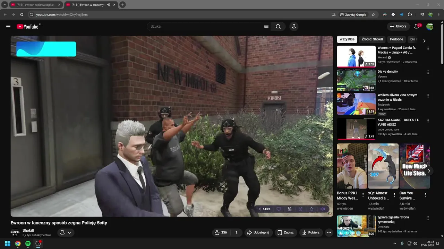This screenshot has height=249, width=444.
Task: Open options for Wenext Pagani Zonda video
Action: click(x=428, y=49)
